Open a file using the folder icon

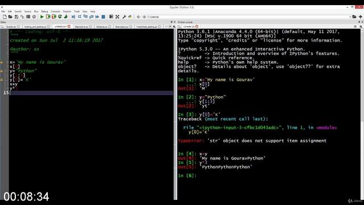(x=10, y=17)
